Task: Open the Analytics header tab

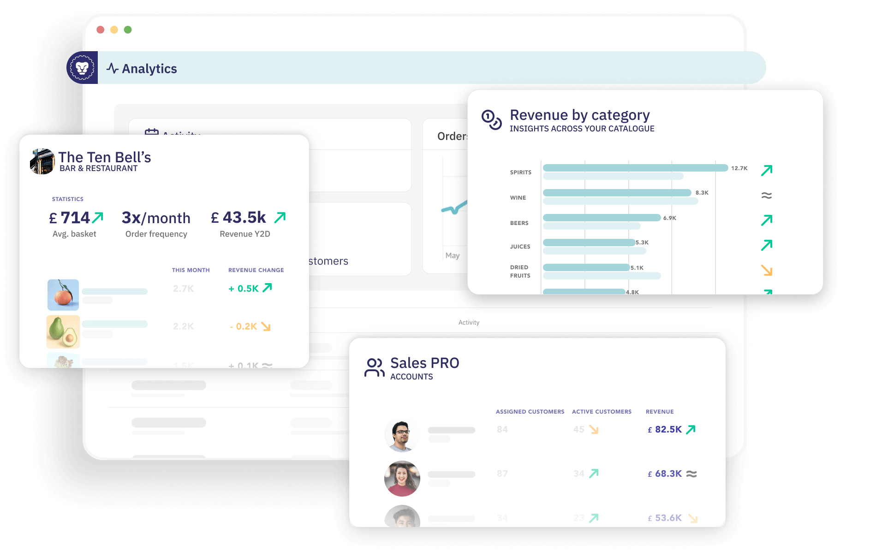Action: 149,69
